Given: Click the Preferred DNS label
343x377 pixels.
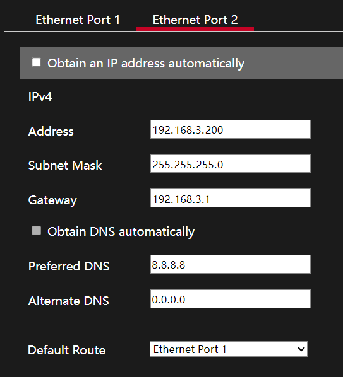Looking at the screenshot, I should click(69, 266).
